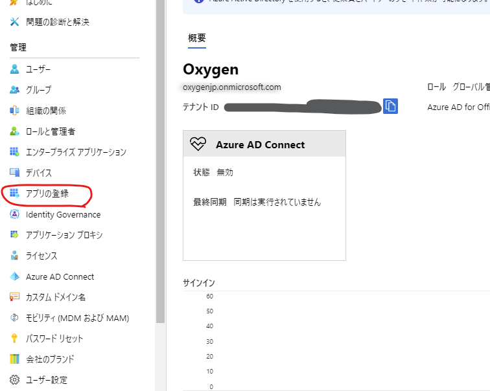Viewport: 490px width, 391px height.
Task: Click the sidebar vertical scrollbar
Action: [x=160, y=162]
